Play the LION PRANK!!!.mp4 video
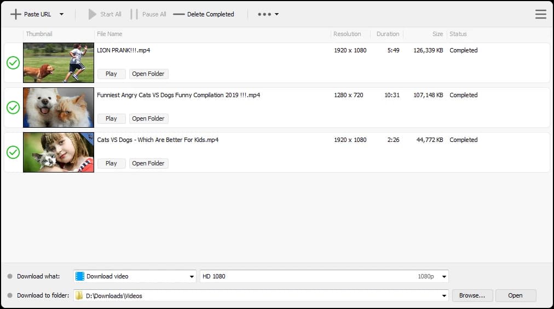The image size is (554, 309). (111, 74)
